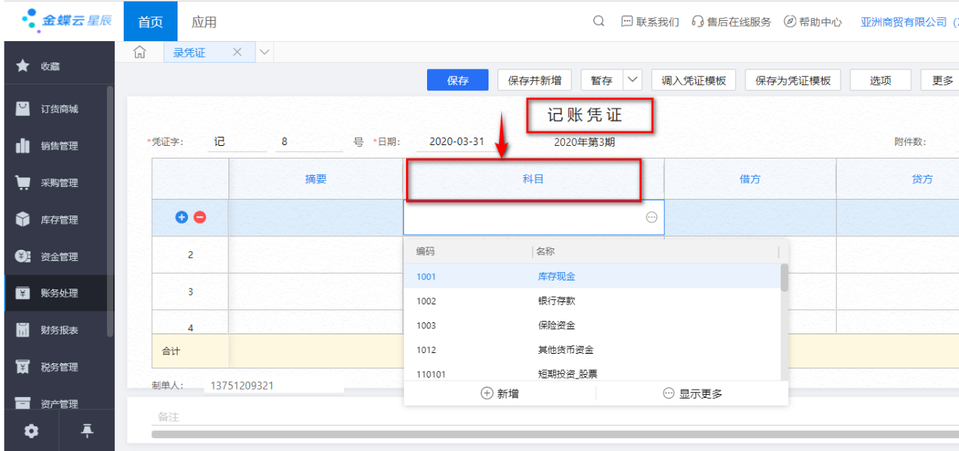The height and width of the screenshot is (451, 959).
Task: Select account 1002 银行存款 from list
Action: point(556,301)
